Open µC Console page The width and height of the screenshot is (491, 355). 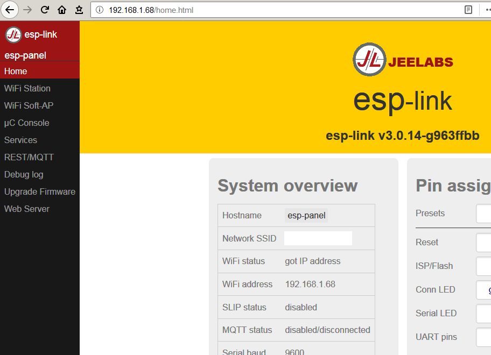(40, 123)
